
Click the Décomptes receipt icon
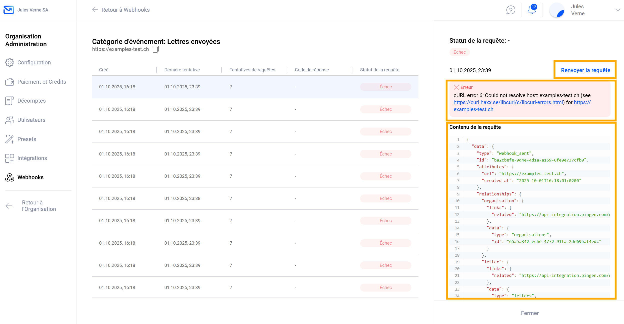pyautogui.click(x=10, y=101)
